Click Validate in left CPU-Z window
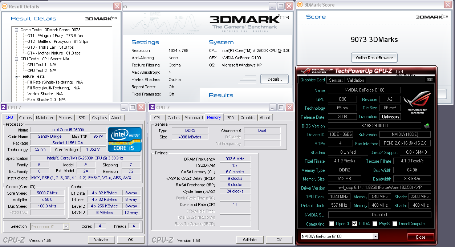 [x=101, y=240]
